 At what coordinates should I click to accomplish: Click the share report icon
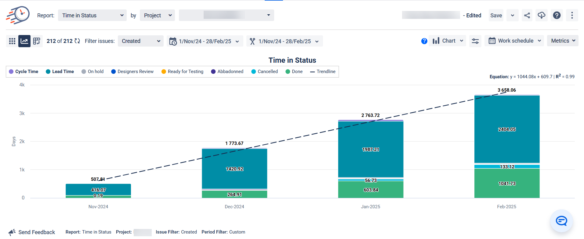pos(527,16)
